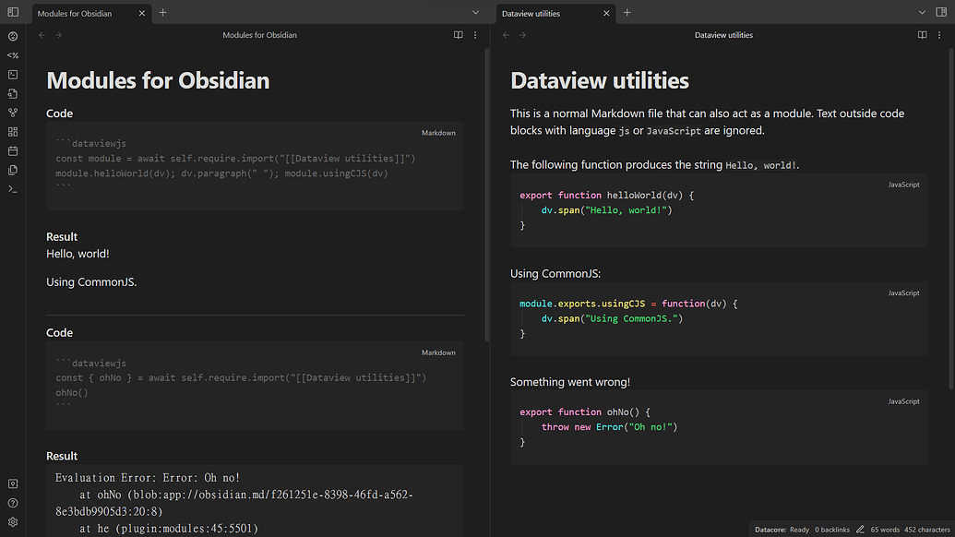Viewport: 955px width, 537px height.
Task: Click the stacked cards ribbon icon
Action: 12,170
